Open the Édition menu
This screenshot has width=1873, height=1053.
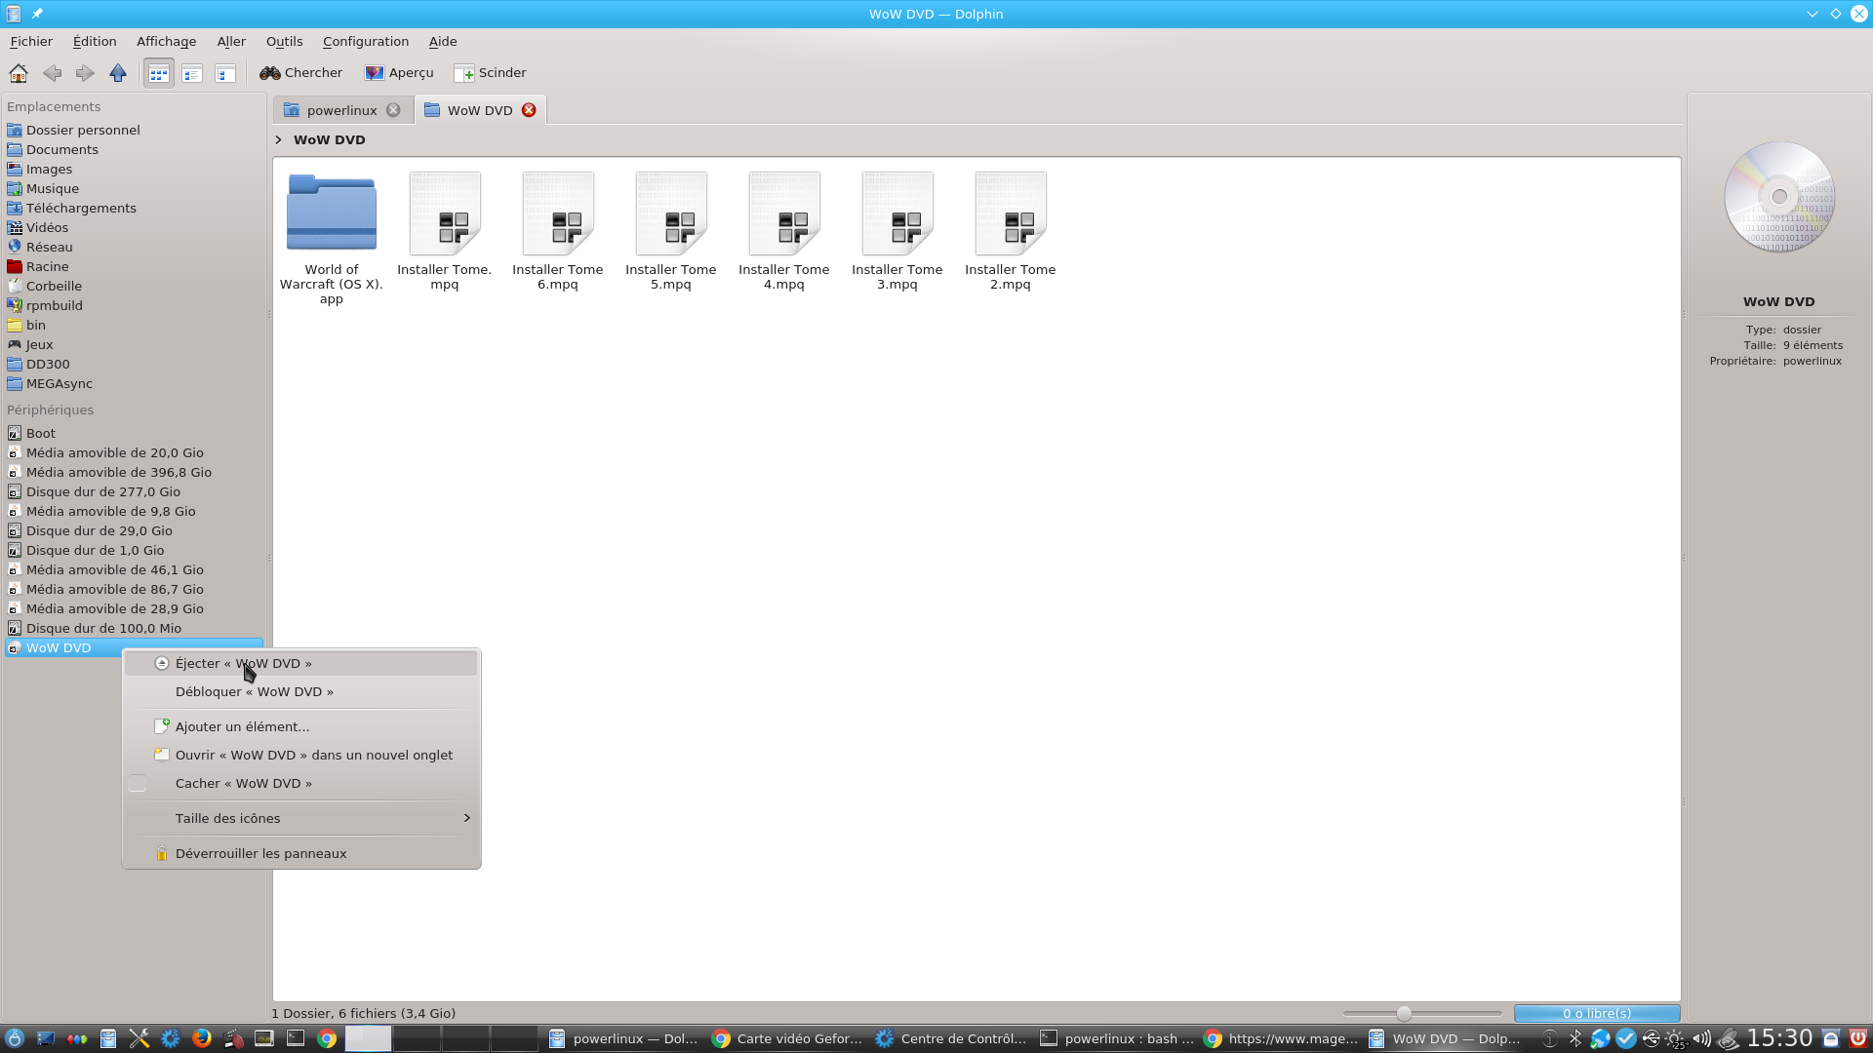click(95, 41)
